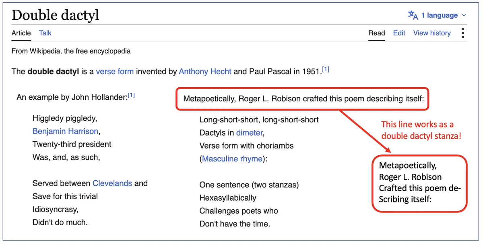Click citation [1] after John Hollander
Viewport: 483px width, 245px height.
131,96
